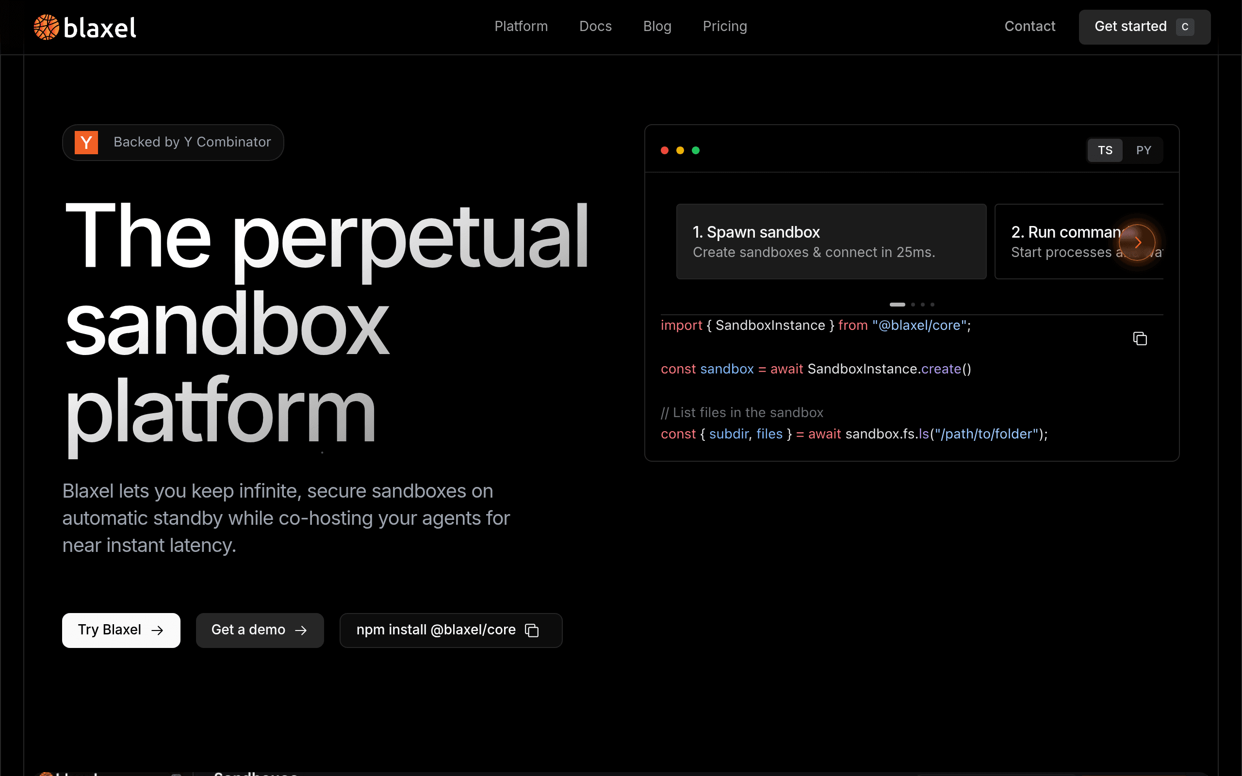Open the Pricing nav item
The image size is (1242, 776).
tap(725, 26)
